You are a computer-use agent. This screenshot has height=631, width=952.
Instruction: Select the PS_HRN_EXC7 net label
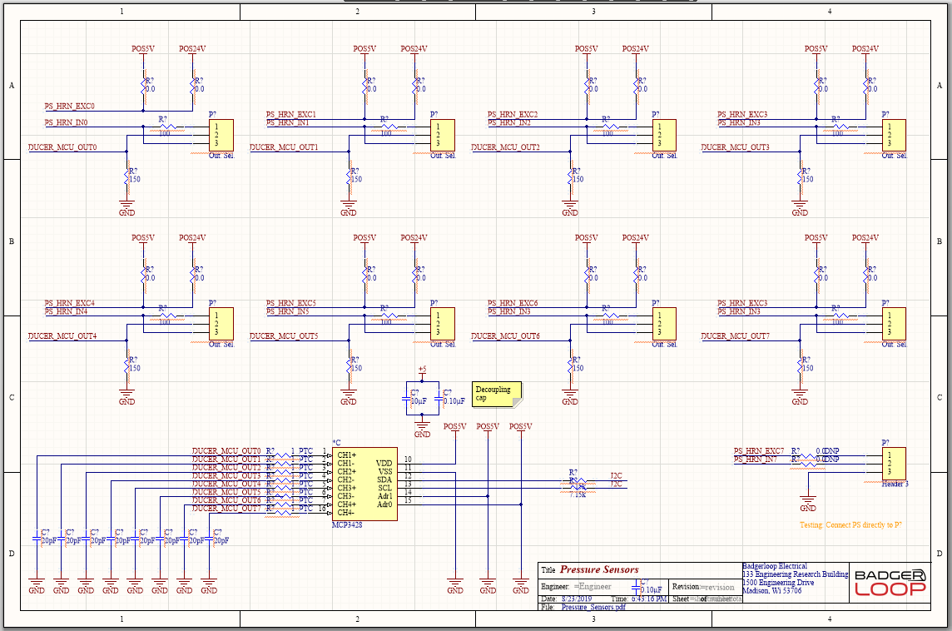point(758,451)
